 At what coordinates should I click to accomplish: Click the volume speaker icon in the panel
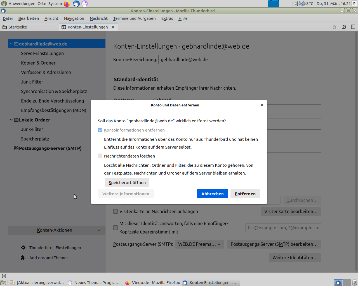coord(297,4)
